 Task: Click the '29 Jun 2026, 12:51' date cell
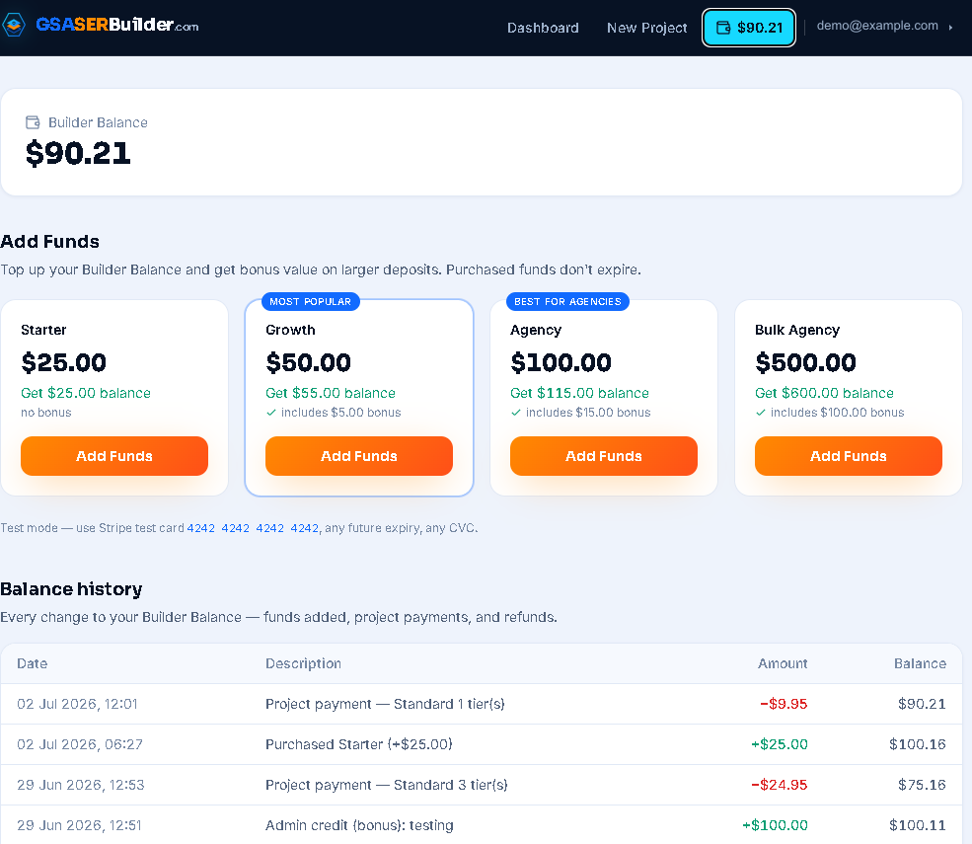pyautogui.click(x=79, y=825)
